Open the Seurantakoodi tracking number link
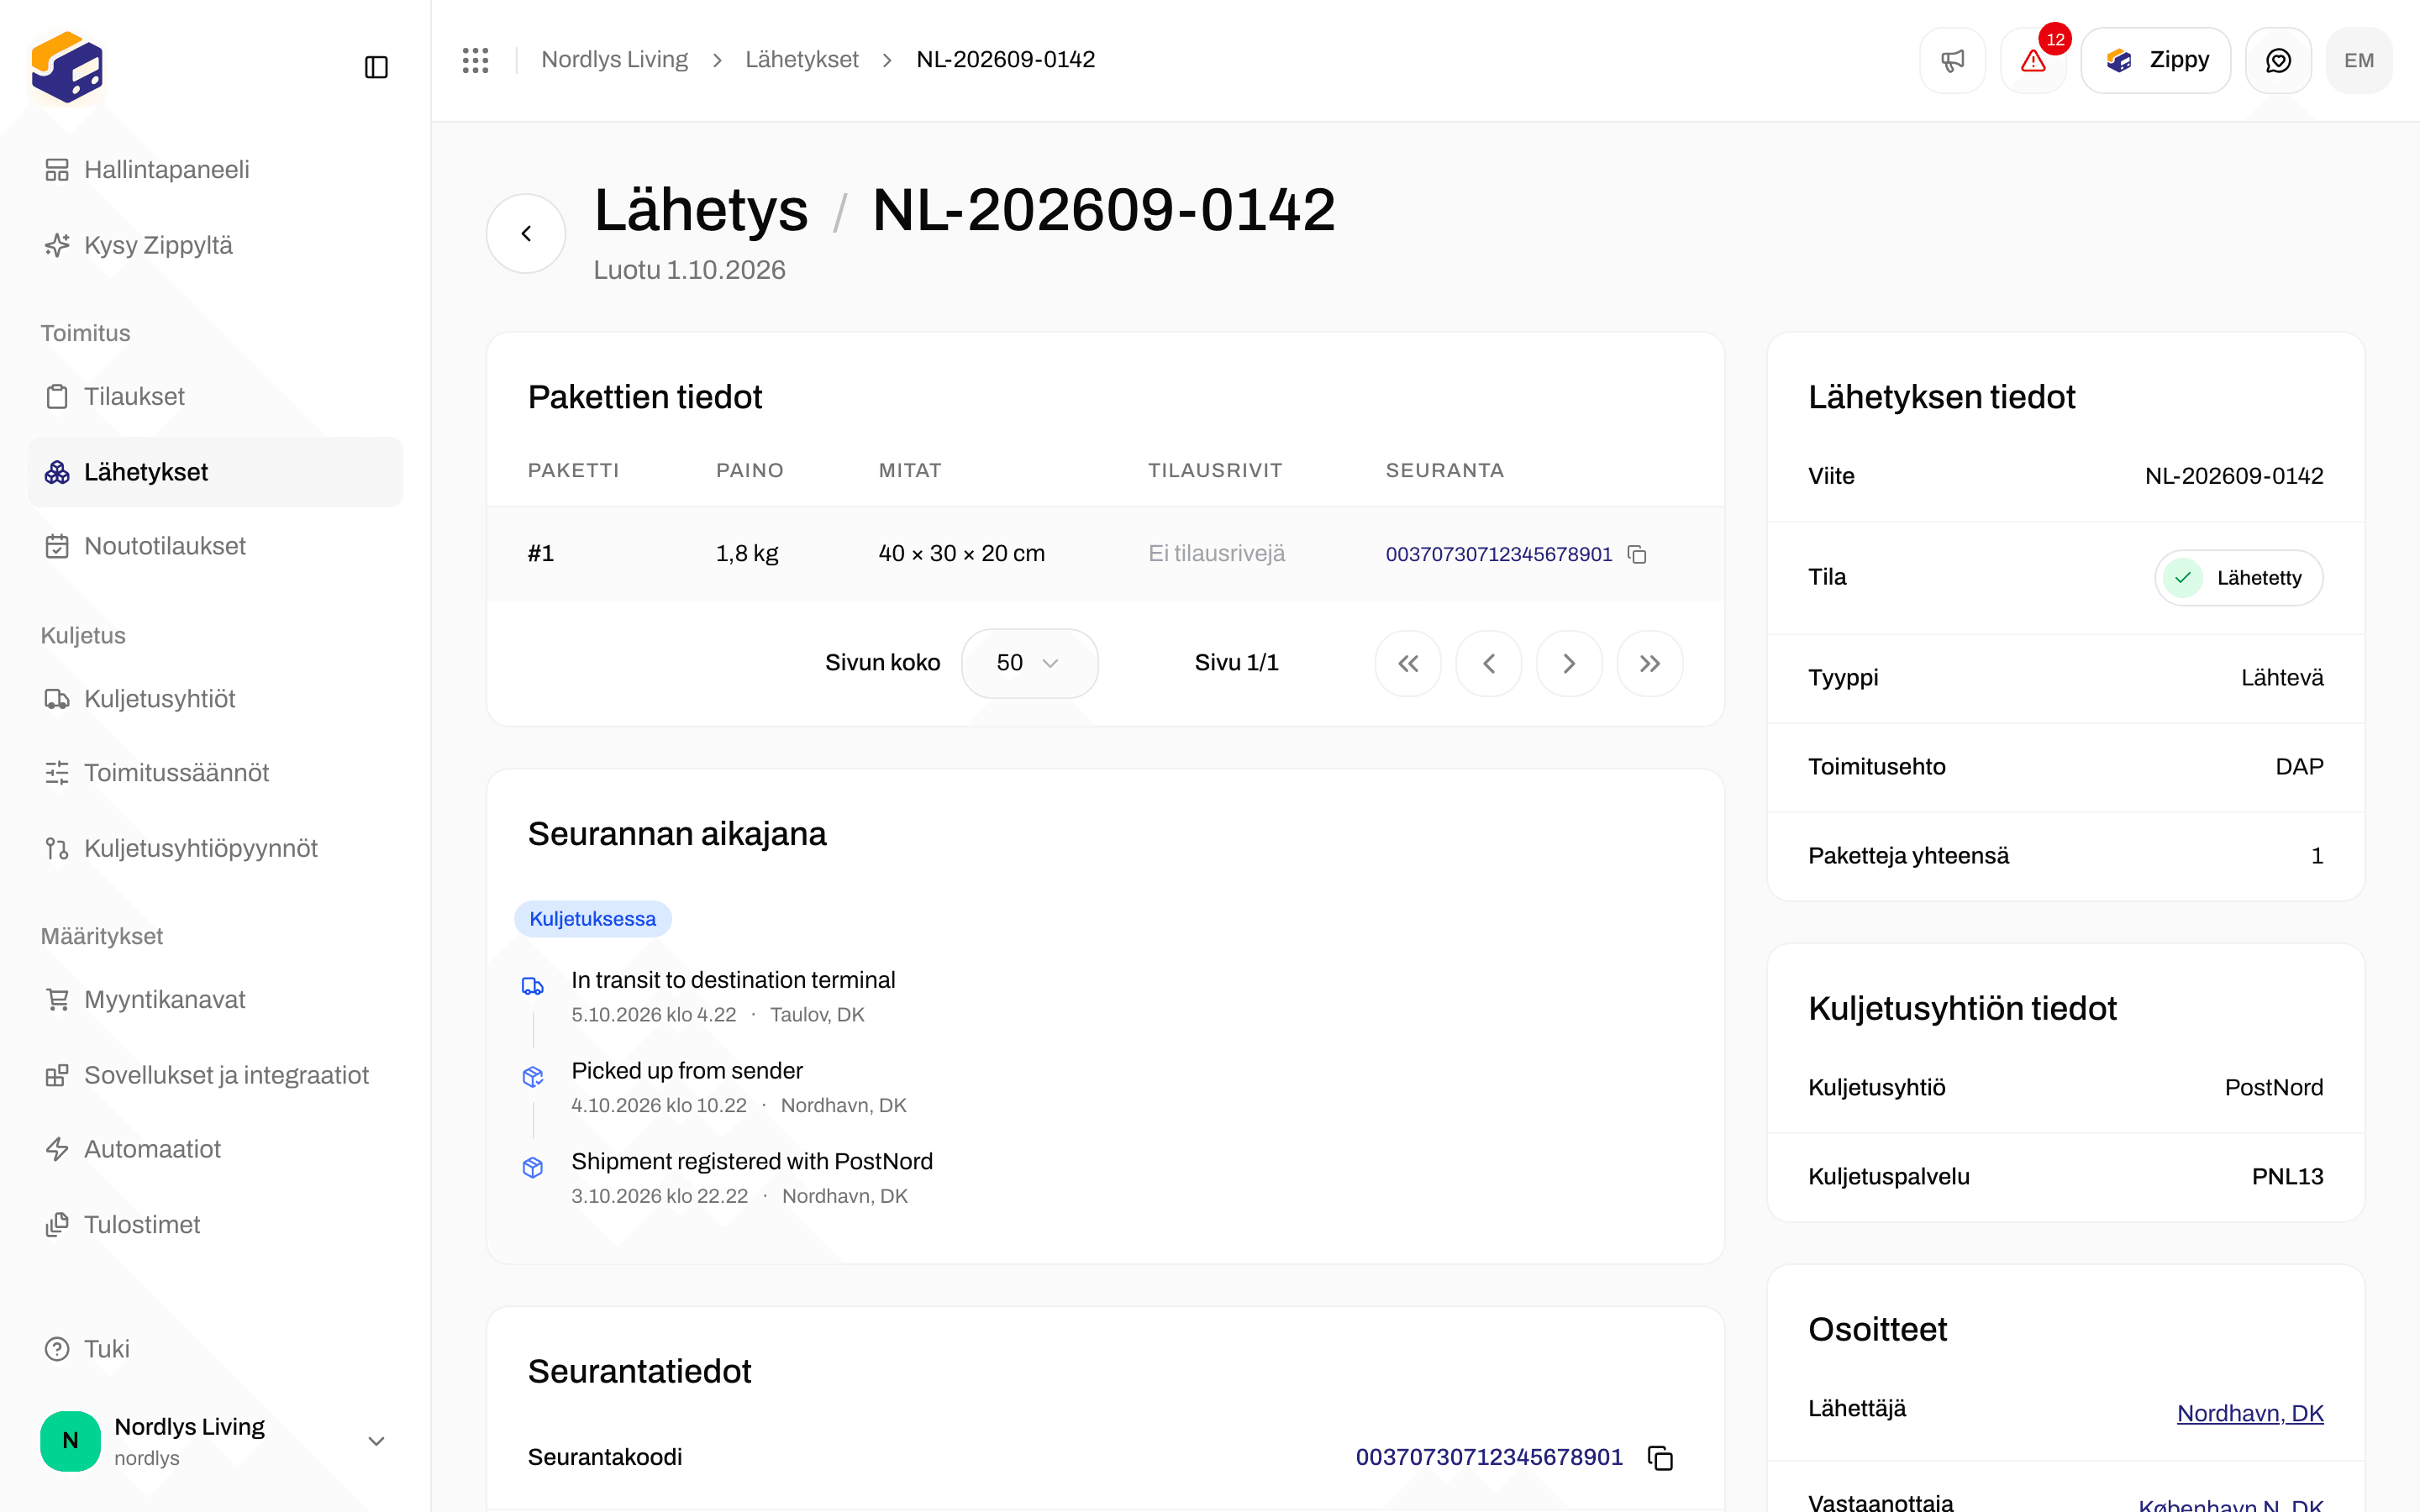Screen dimensions: 2420x1512 coord(1488,1457)
